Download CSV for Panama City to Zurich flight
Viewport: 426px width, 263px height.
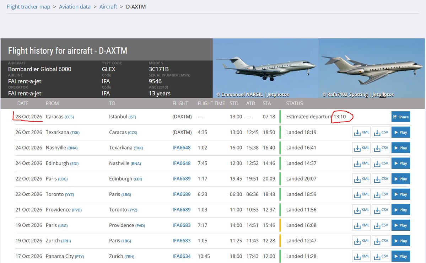(x=381, y=256)
